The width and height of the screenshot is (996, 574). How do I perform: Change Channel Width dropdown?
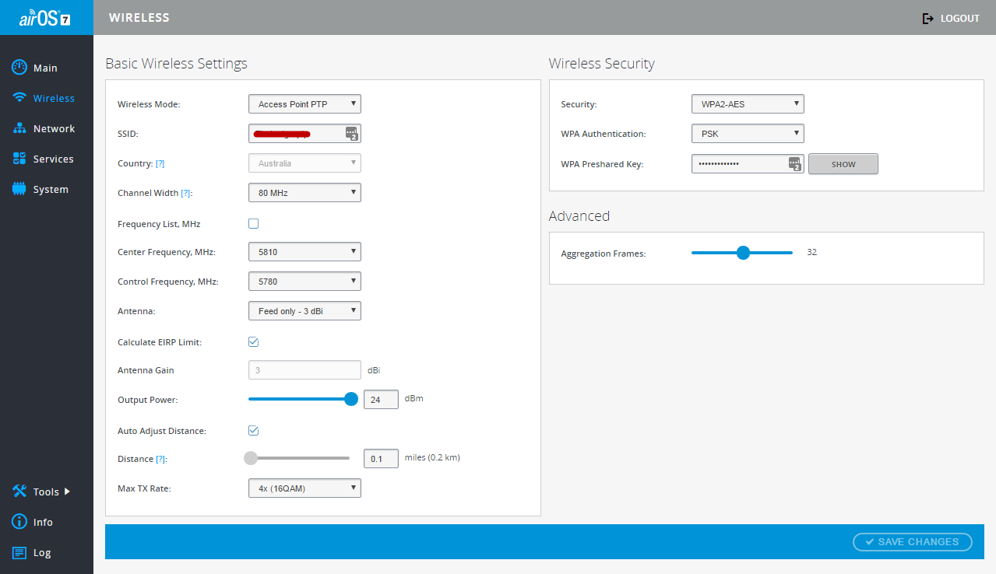coord(304,192)
